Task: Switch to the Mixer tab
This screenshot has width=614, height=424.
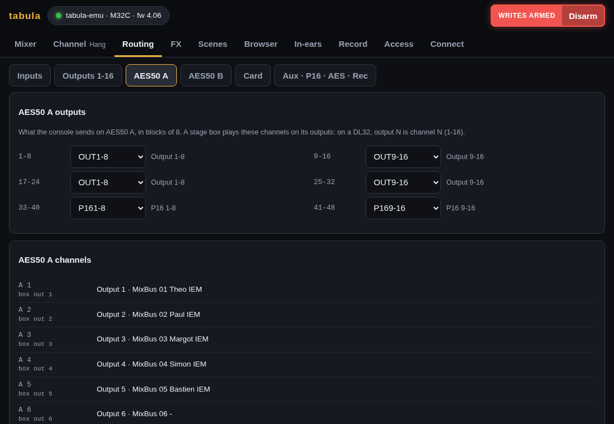Action: coord(26,44)
